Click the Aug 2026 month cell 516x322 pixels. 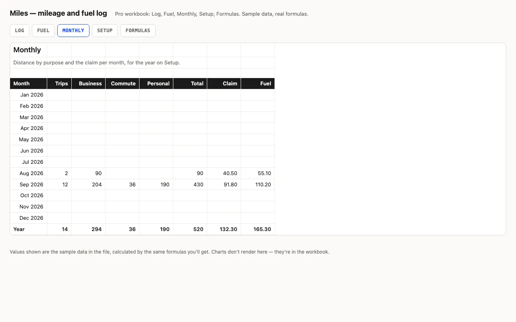29,173
